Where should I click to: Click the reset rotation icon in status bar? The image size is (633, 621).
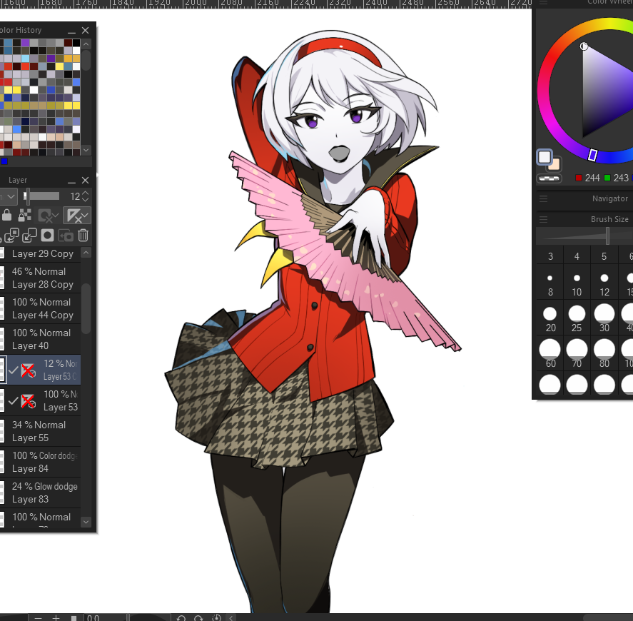point(216,617)
